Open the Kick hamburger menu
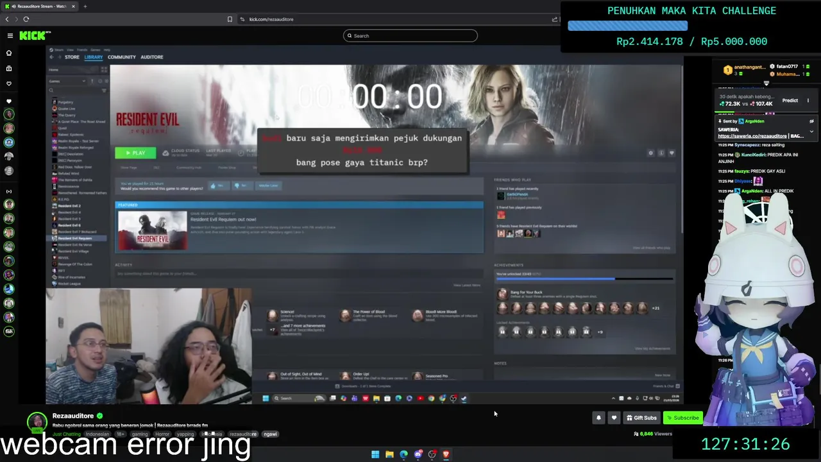The height and width of the screenshot is (462, 821). coord(10,36)
